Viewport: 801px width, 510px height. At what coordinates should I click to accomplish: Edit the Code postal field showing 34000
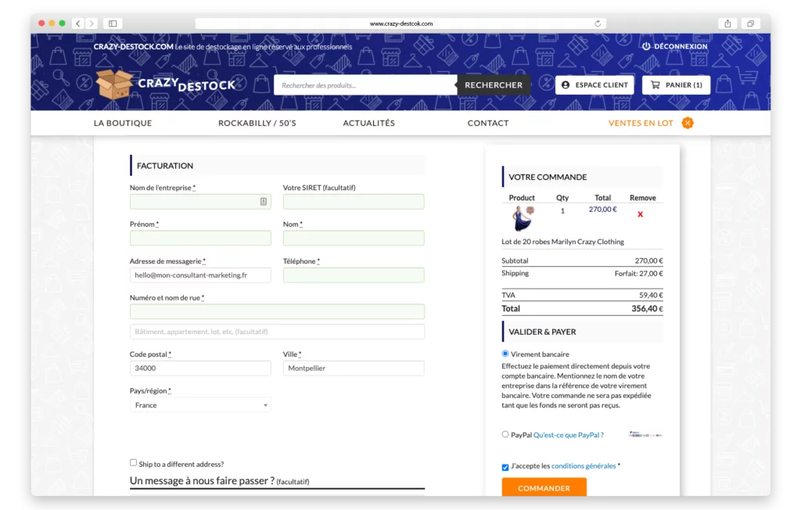200,368
